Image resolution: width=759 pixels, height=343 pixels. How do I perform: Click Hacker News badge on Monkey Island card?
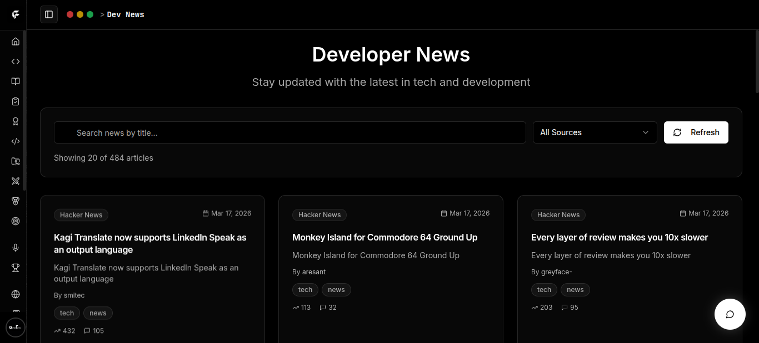click(319, 215)
